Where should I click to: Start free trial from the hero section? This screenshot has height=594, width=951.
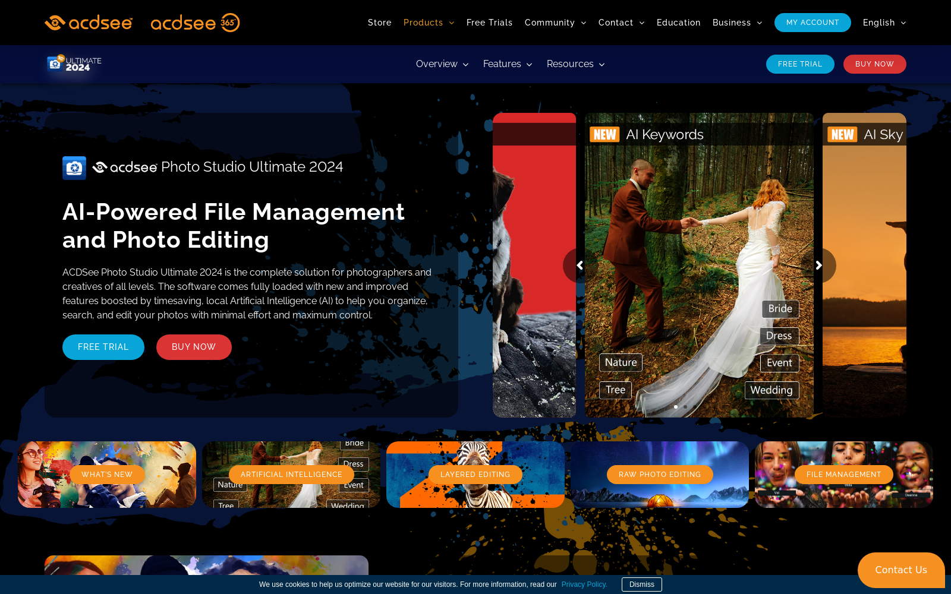[103, 347]
